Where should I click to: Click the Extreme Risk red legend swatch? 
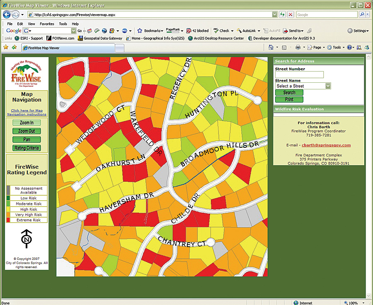8,220
